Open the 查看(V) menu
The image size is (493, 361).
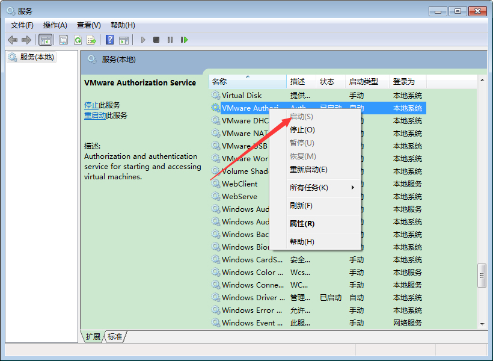click(x=87, y=25)
